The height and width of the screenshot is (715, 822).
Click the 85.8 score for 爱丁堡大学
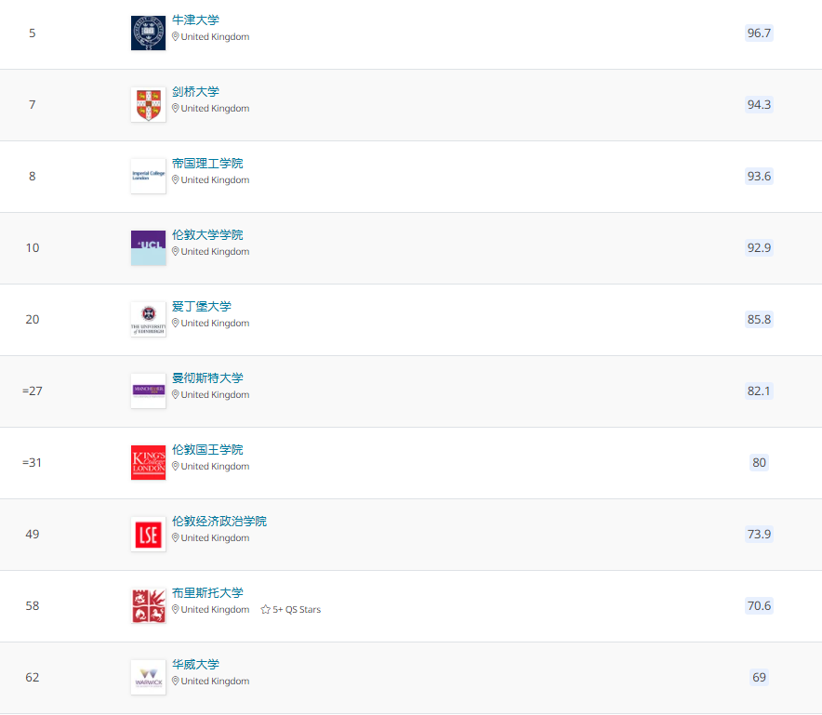(759, 319)
